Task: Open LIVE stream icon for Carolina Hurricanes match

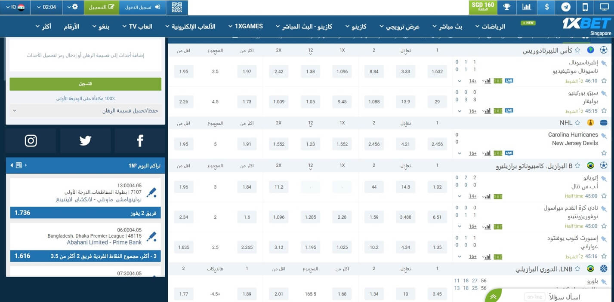Action: [x=509, y=153]
